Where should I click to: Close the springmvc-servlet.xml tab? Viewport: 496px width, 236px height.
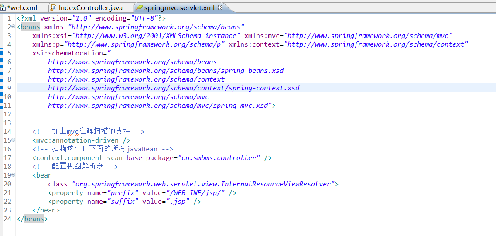click(x=220, y=7)
